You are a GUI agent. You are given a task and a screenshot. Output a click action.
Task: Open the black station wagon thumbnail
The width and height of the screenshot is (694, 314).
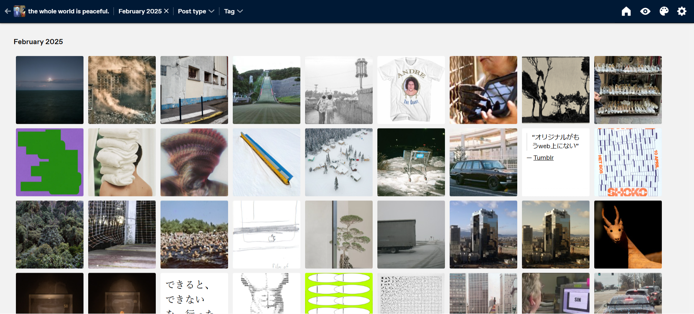point(483,162)
